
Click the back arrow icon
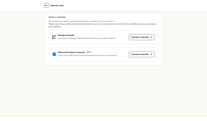(x=46, y=5)
